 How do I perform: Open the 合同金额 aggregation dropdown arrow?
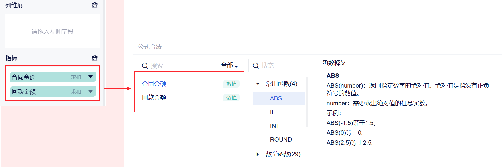90,77
